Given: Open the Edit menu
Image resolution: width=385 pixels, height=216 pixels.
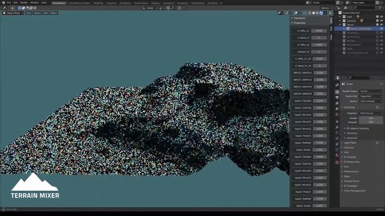Looking at the screenshot, I should (16, 2).
